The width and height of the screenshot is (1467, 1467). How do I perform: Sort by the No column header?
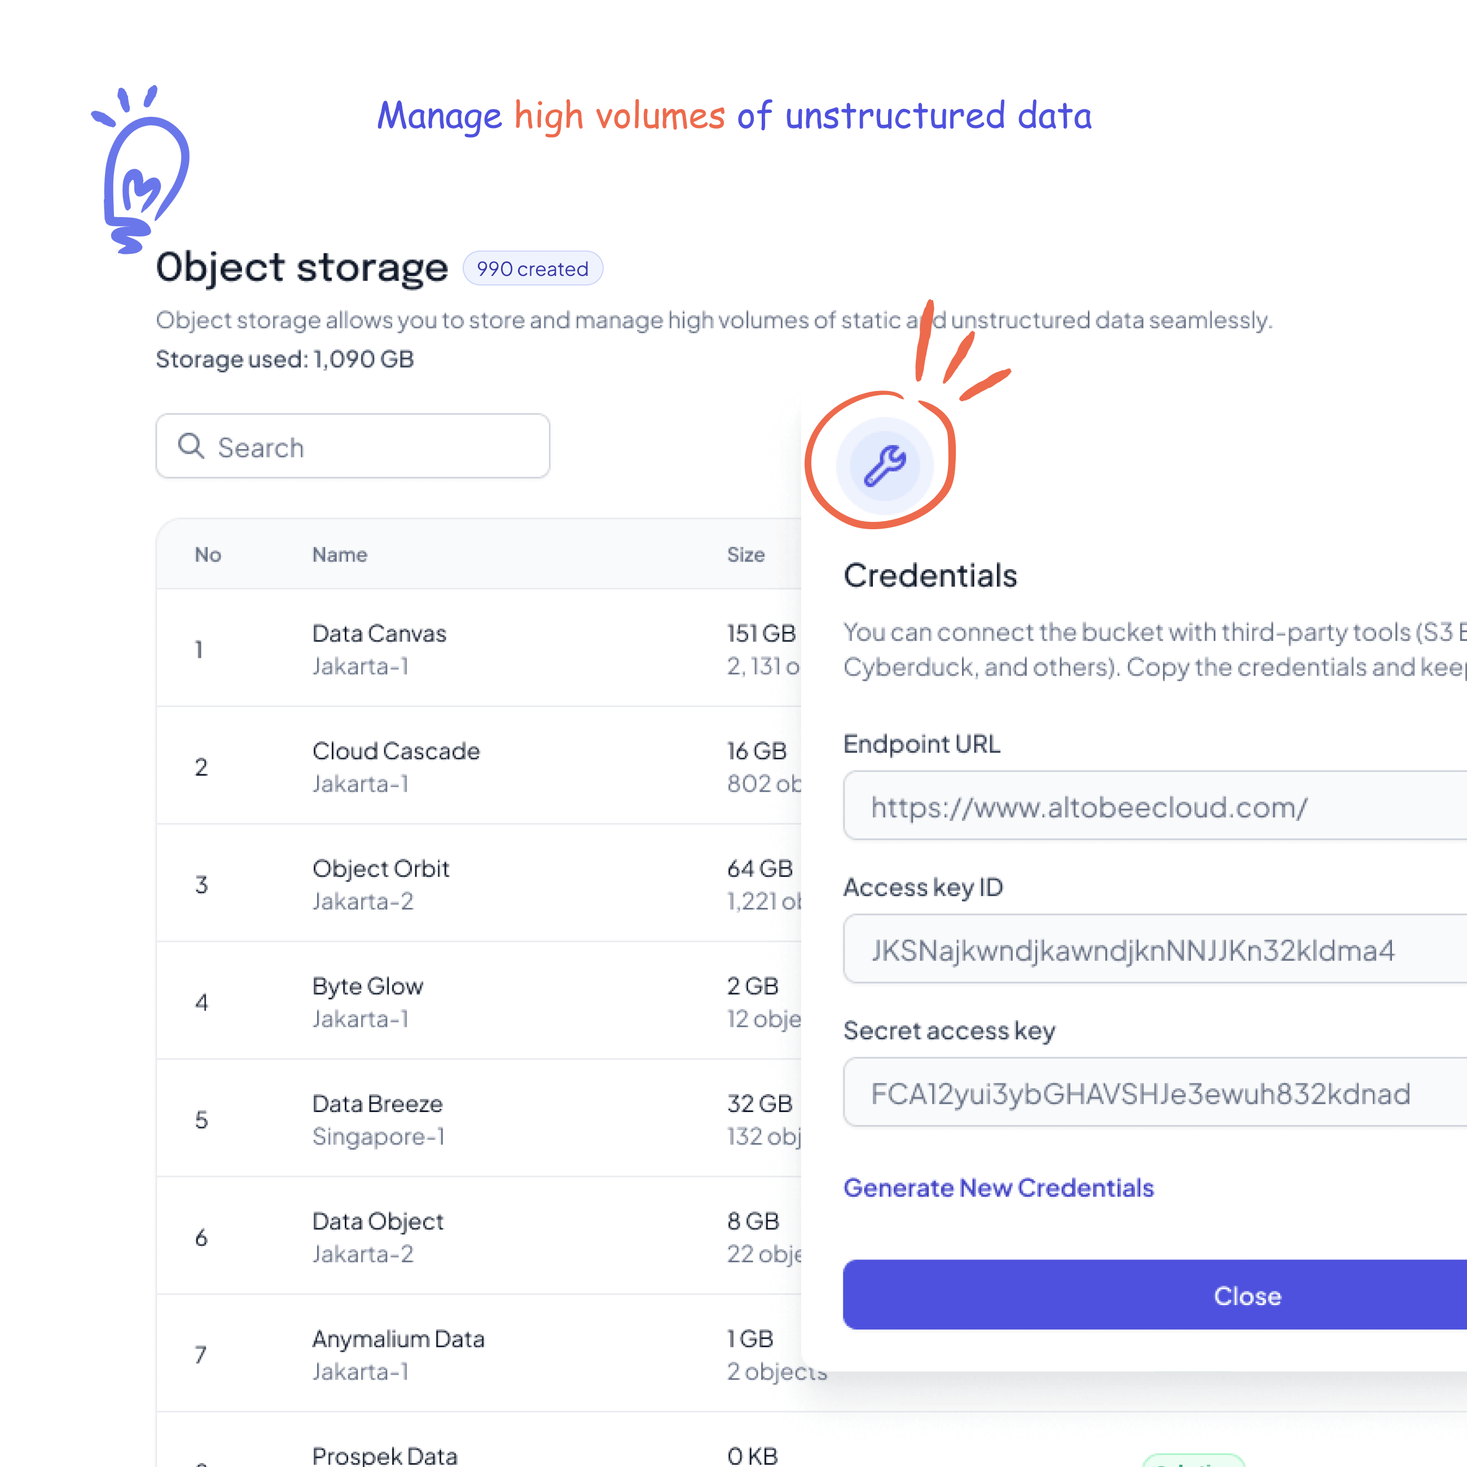pyautogui.click(x=207, y=555)
